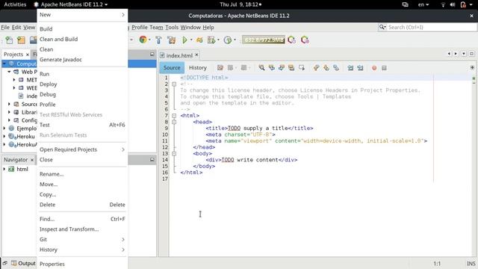Click the Profile Project clock icon
The height and width of the screenshot is (269, 478).
pos(227,40)
